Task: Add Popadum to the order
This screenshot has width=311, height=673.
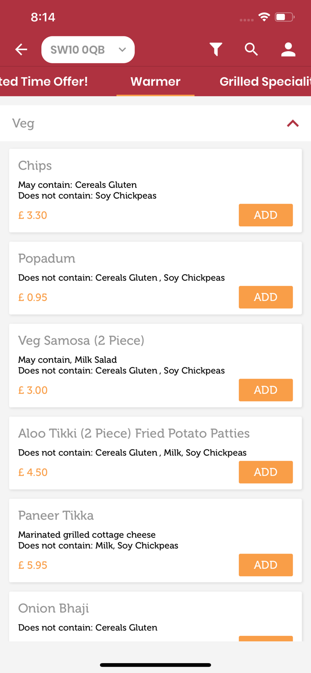Action: (266, 297)
